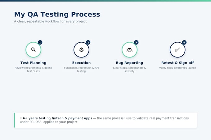Screen dimensions: 211x140
Task: Click "Verify fixes before you launch" description
Action: click(x=177, y=68)
